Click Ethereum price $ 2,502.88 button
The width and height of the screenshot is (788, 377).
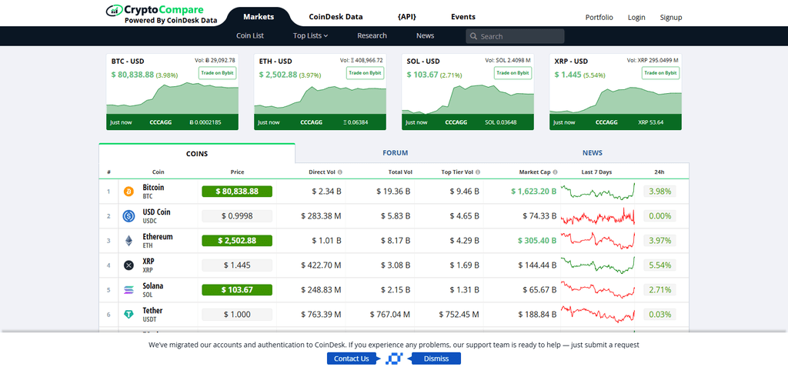pyautogui.click(x=237, y=241)
